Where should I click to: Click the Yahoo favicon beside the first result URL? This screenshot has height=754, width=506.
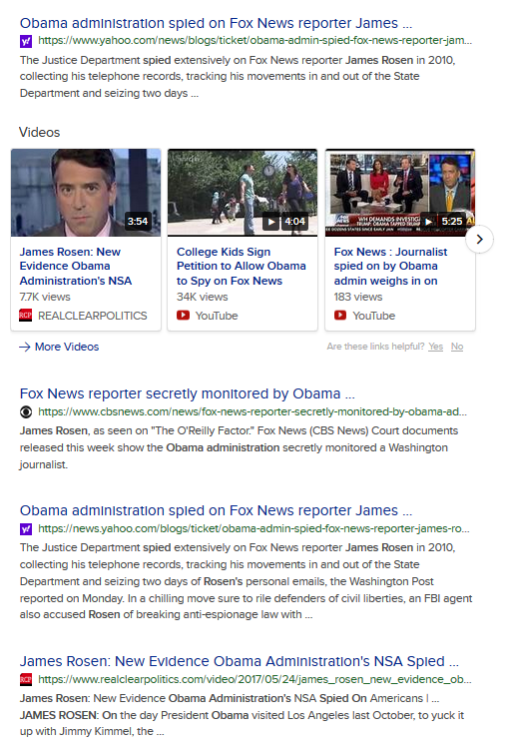26,41
